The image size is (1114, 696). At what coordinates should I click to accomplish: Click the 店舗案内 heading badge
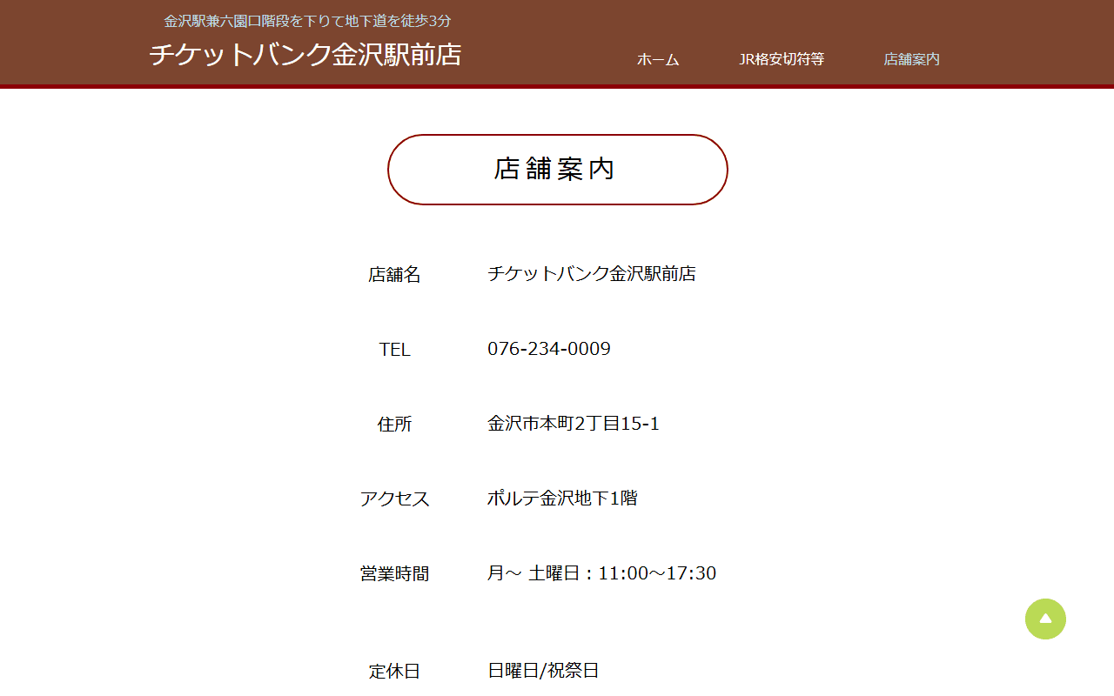[557, 170]
